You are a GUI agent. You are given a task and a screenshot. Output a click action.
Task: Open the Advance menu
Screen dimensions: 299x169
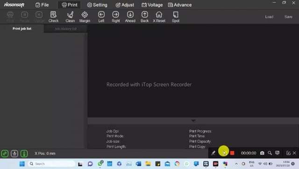coord(180,5)
